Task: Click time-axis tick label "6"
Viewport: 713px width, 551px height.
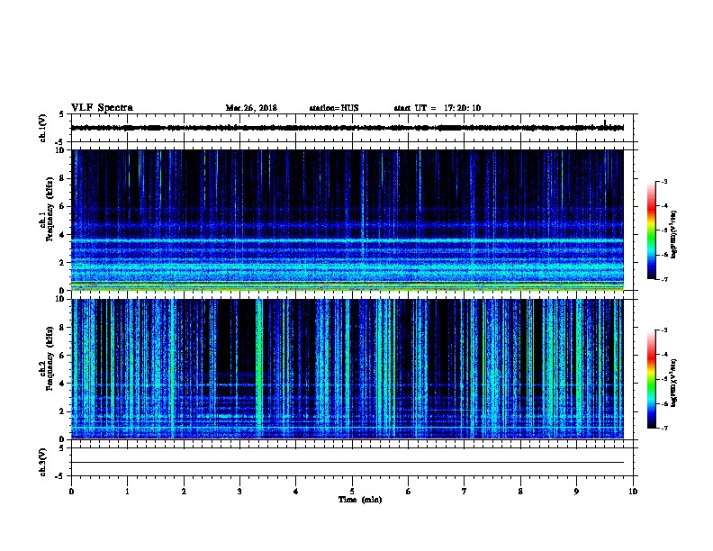Action: coord(408,492)
